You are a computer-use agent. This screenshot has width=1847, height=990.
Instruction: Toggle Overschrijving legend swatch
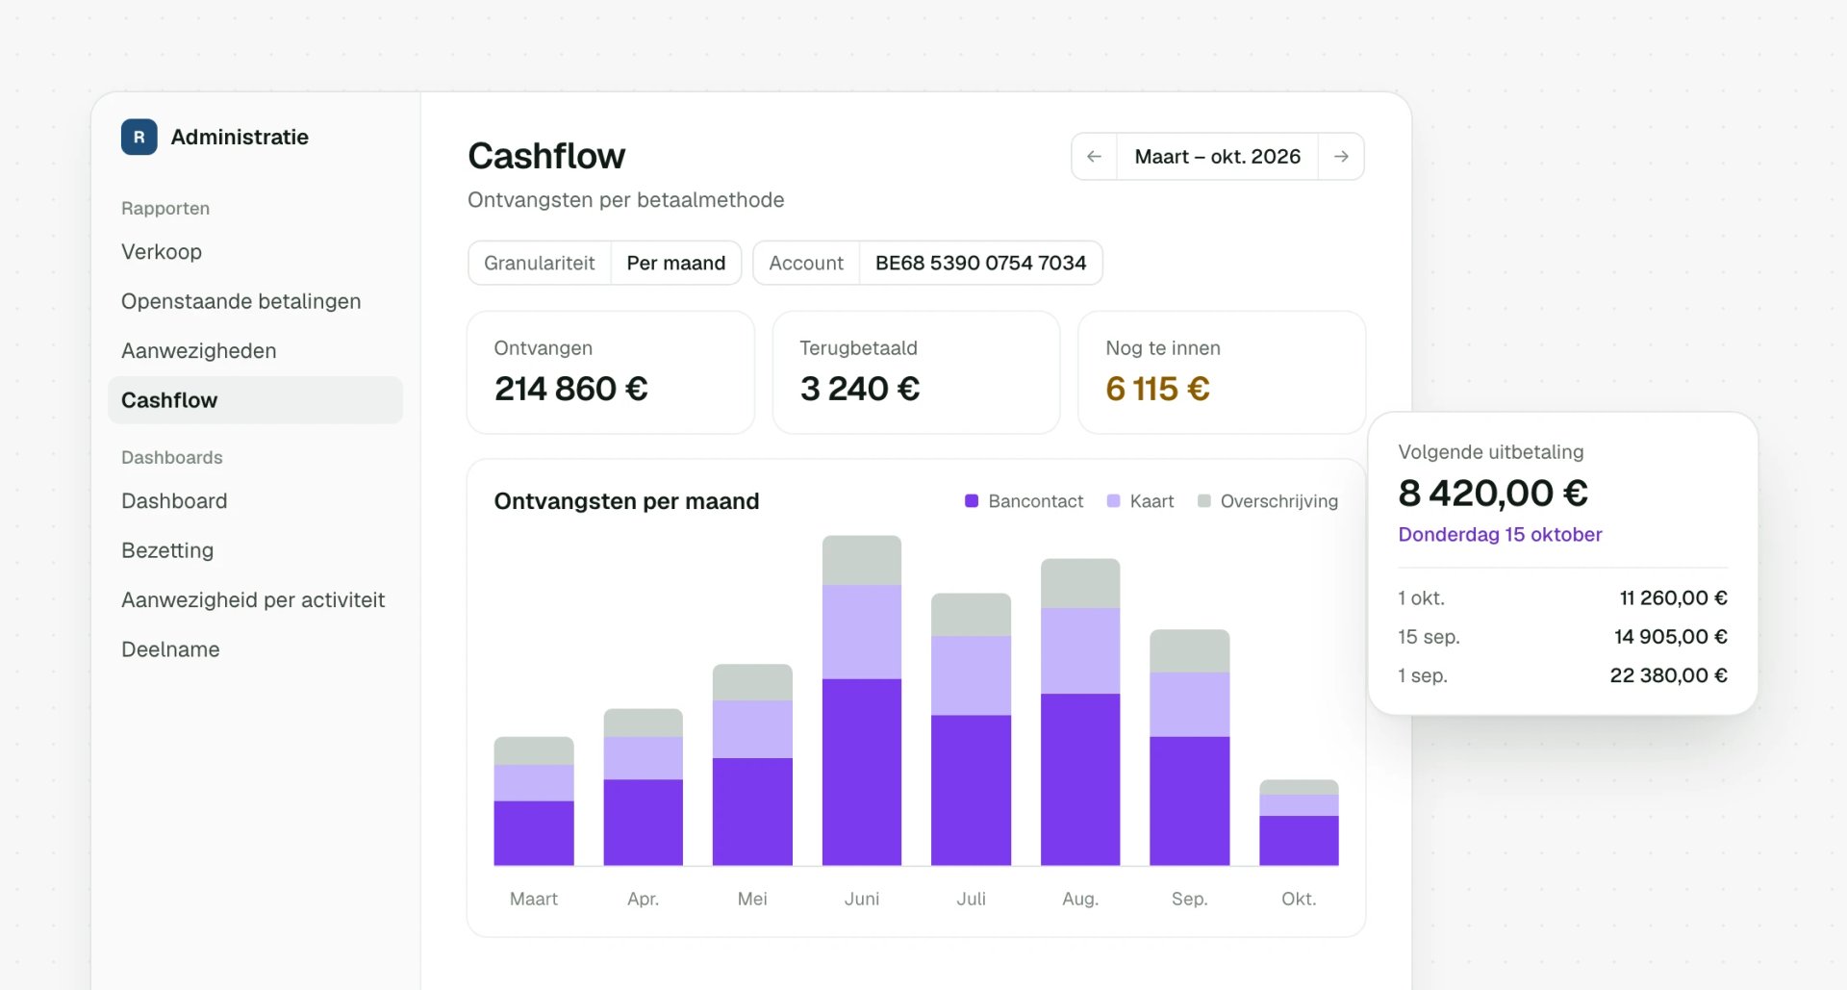pyautogui.click(x=1204, y=501)
